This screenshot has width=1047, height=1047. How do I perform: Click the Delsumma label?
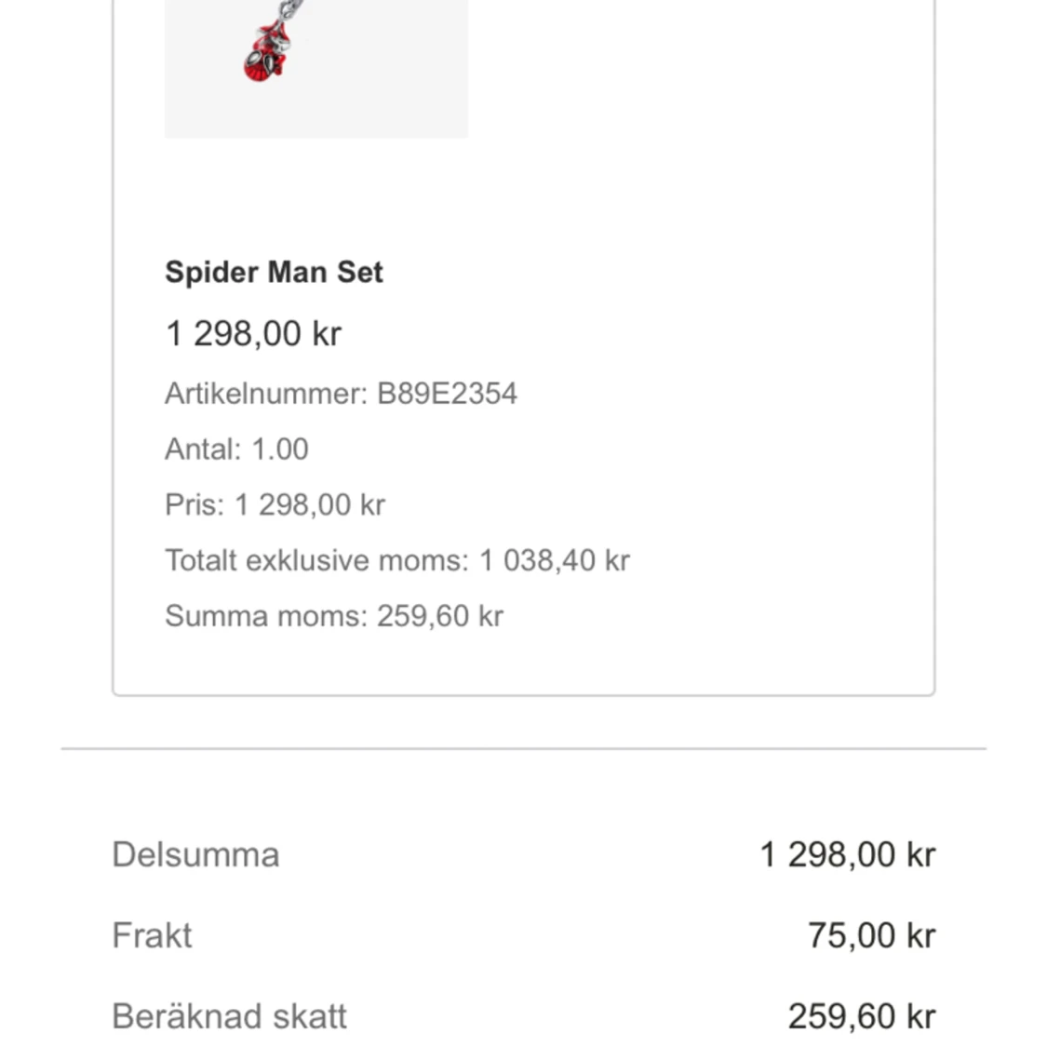(195, 854)
